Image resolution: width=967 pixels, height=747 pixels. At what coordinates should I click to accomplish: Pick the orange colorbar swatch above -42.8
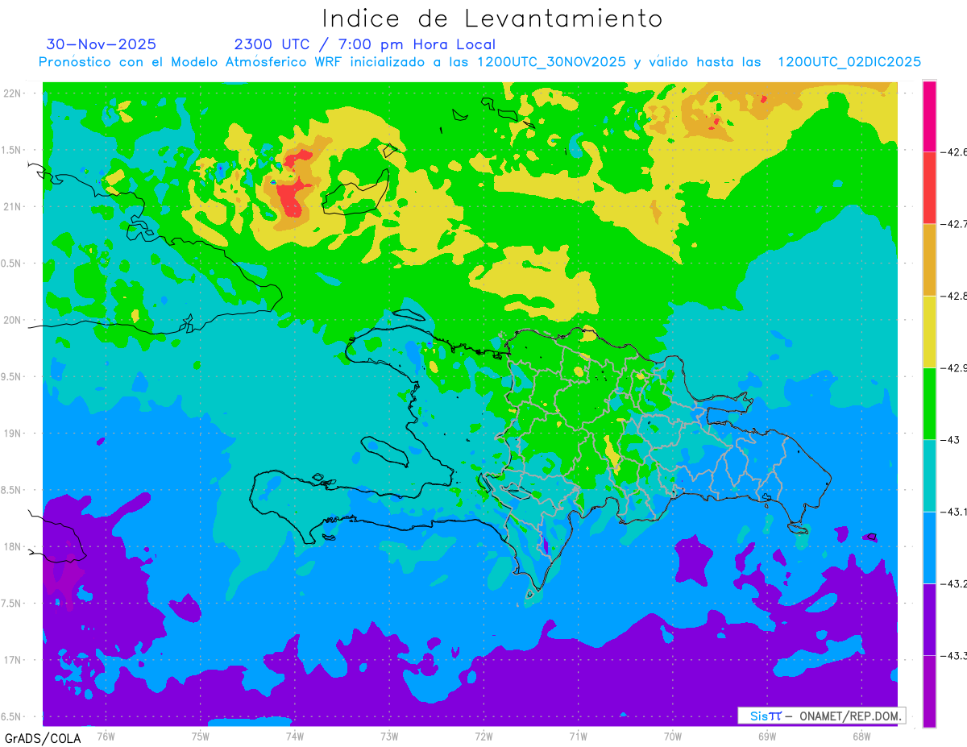[x=929, y=259]
